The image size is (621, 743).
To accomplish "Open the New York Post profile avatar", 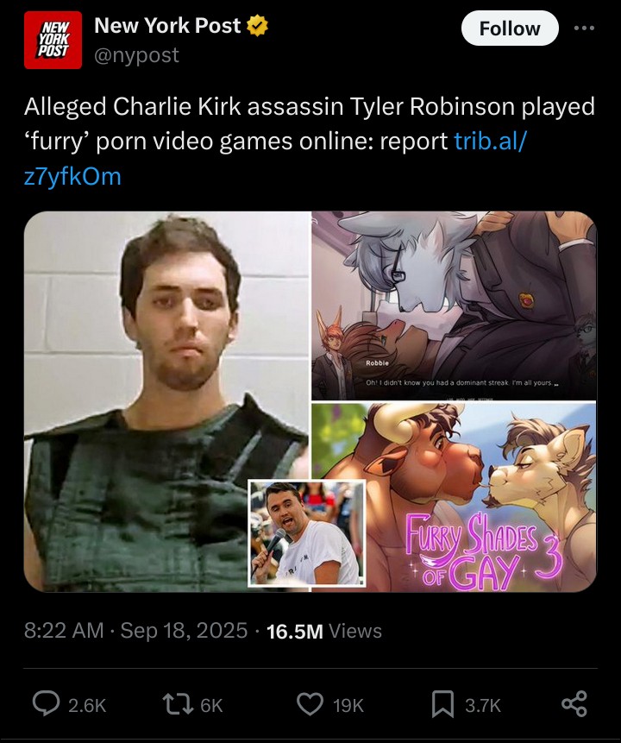I will point(53,40).
